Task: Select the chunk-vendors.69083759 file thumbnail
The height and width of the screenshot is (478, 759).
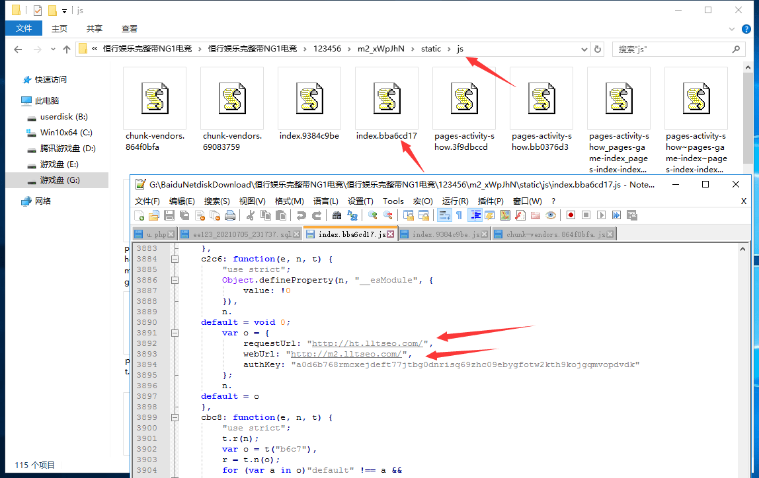Action: tap(232, 109)
